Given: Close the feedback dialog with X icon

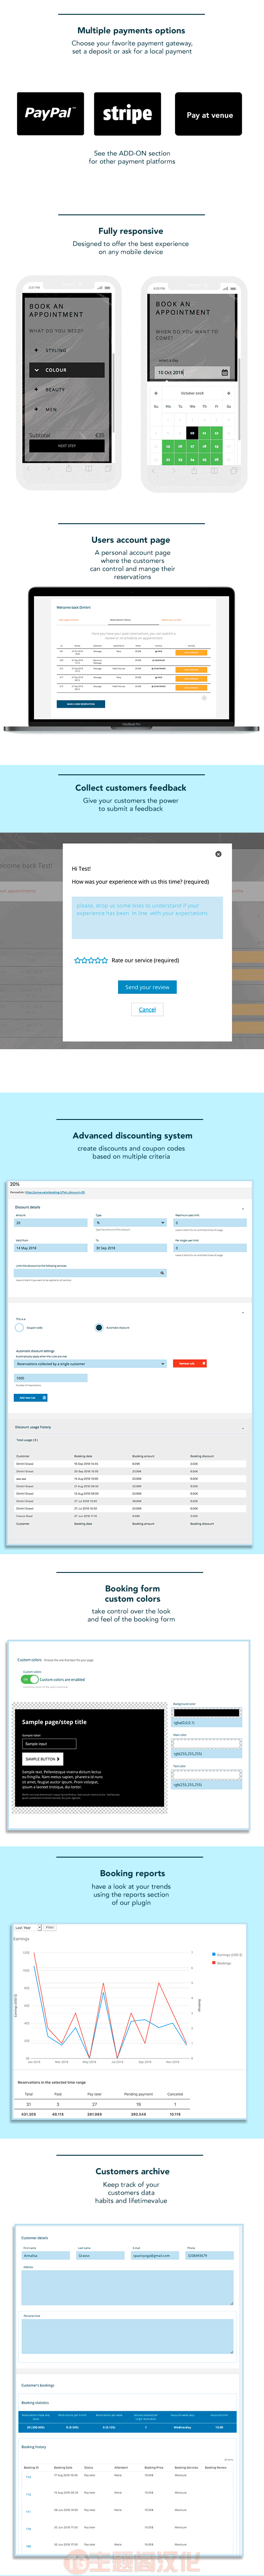Looking at the screenshot, I should [218, 854].
